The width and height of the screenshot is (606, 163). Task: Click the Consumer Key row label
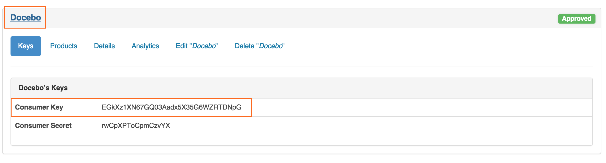[x=39, y=107]
